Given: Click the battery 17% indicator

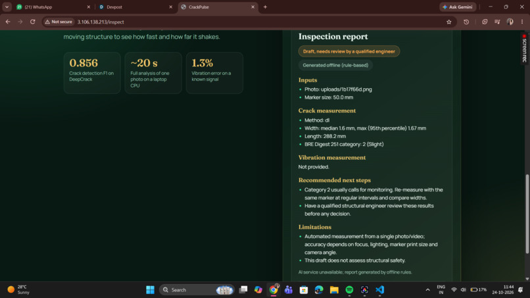Looking at the screenshot, I should [478, 290].
